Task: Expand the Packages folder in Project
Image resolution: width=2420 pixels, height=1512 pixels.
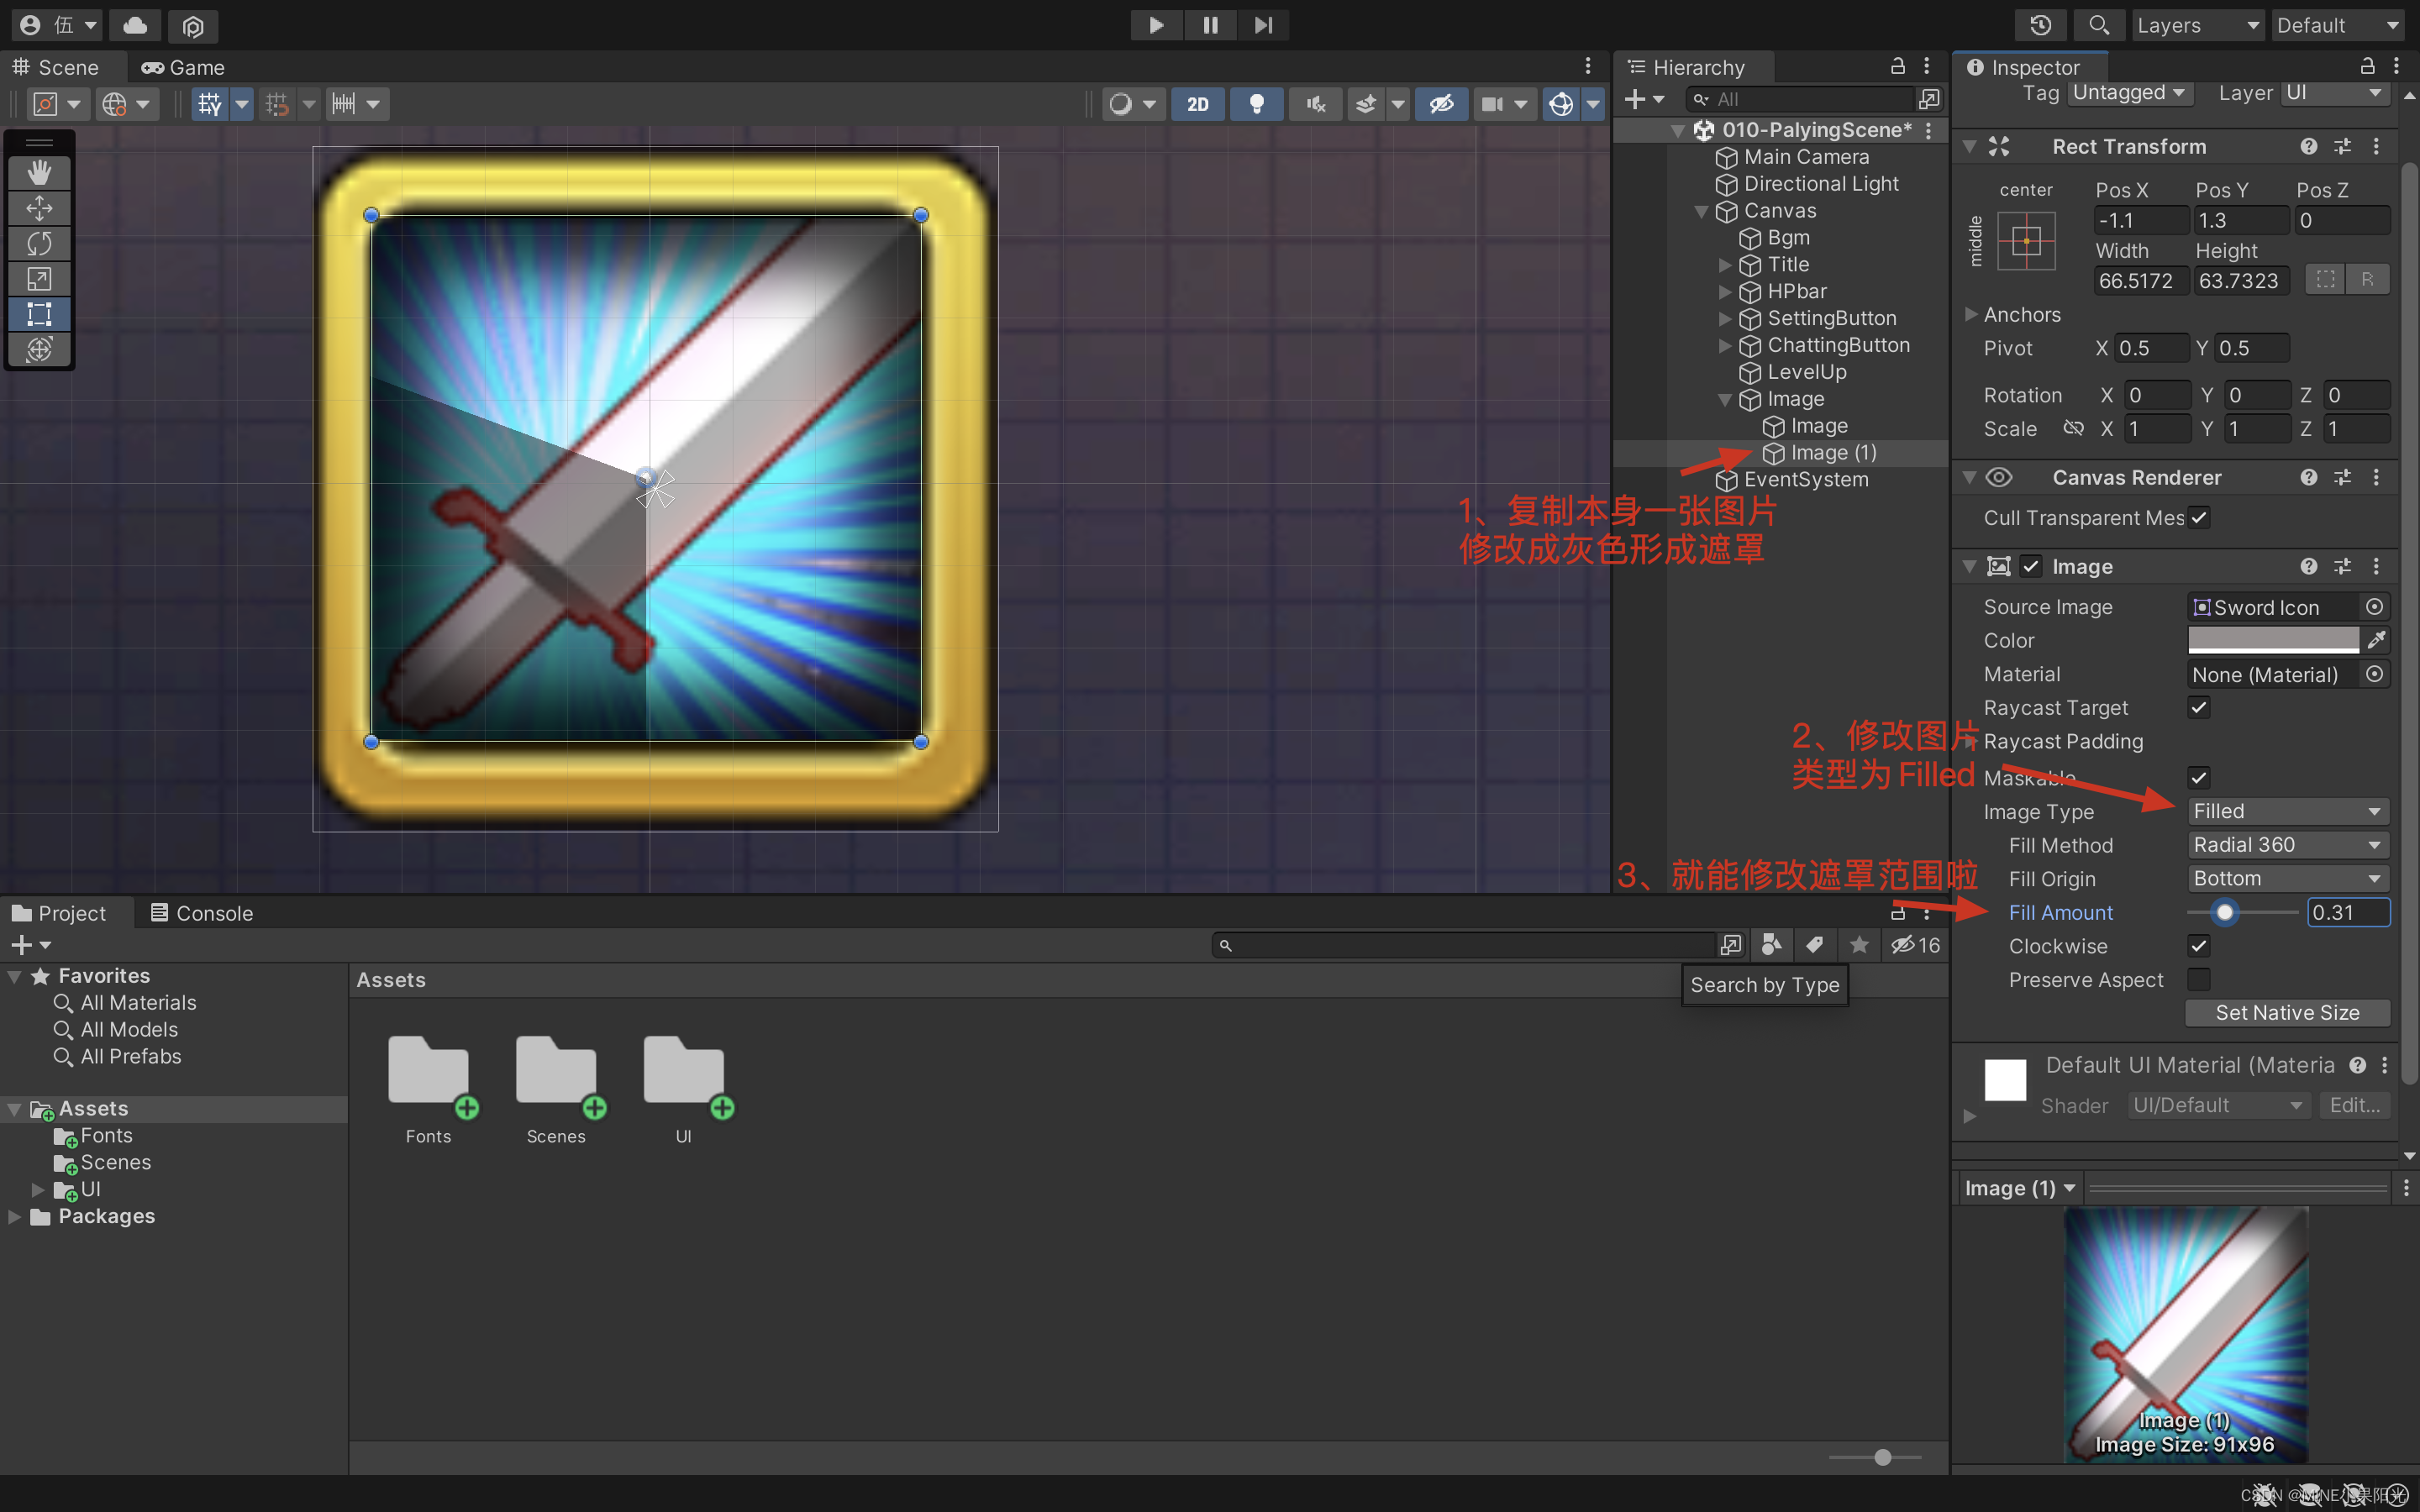Action: point(14,1216)
